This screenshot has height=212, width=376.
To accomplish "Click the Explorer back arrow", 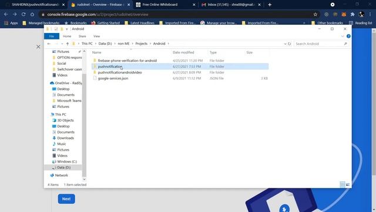I will coord(49,44).
